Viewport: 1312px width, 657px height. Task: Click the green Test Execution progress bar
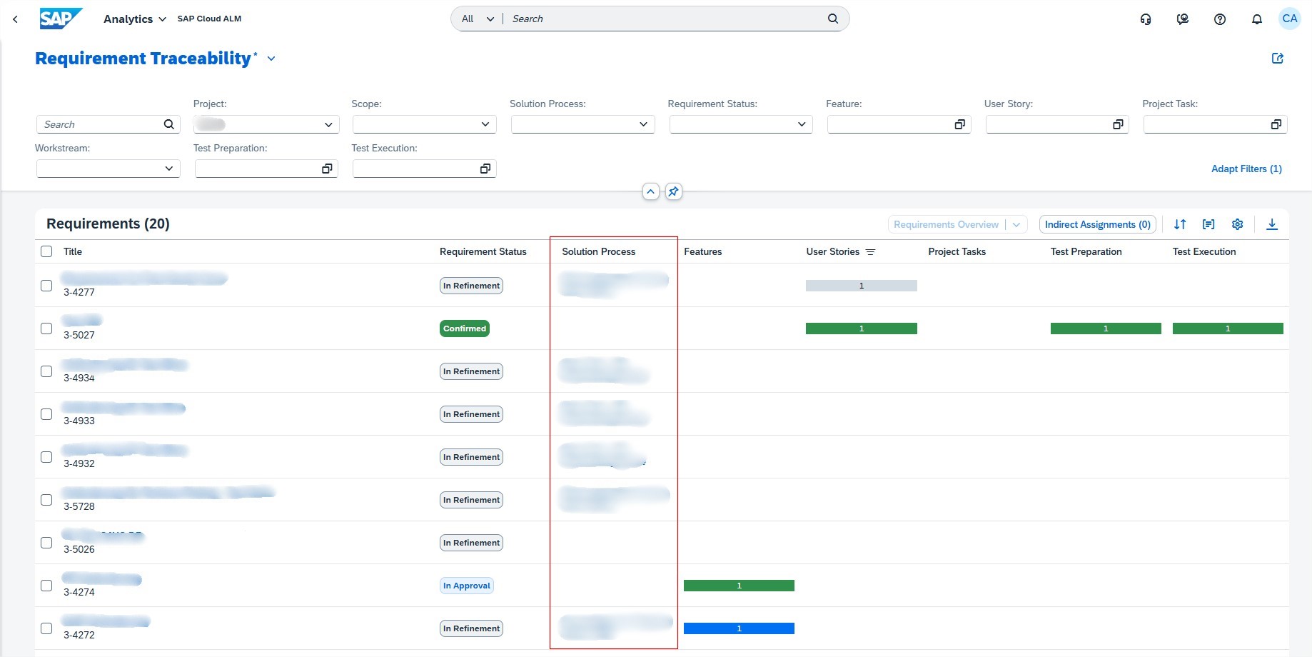pyautogui.click(x=1227, y=328)
